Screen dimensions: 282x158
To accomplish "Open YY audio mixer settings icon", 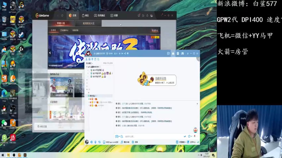I will 99,142.
